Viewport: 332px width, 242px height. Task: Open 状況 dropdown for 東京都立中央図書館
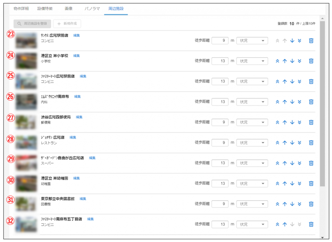pyautogui.click(x=252, y=204)
